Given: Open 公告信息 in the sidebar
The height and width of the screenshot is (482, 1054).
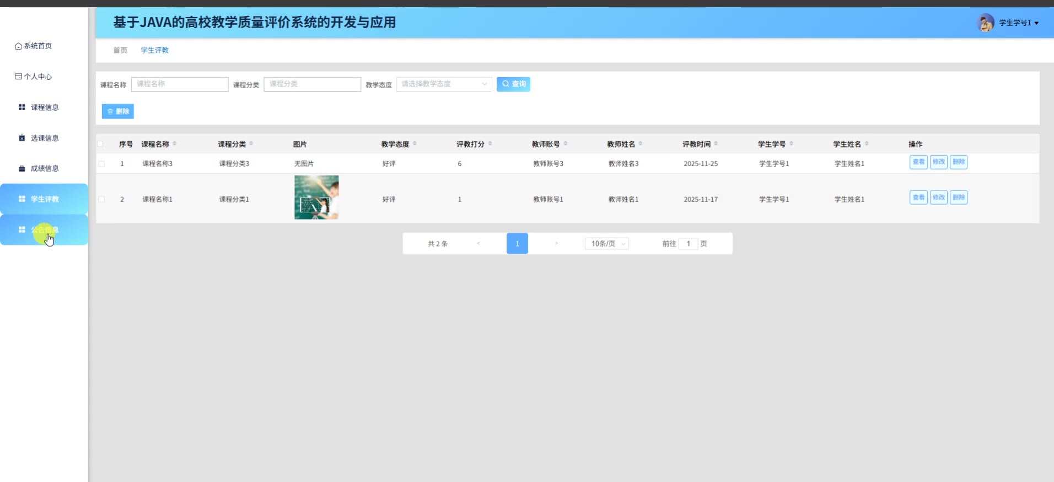Looking at the screenshot, I should tap(44, 230).
